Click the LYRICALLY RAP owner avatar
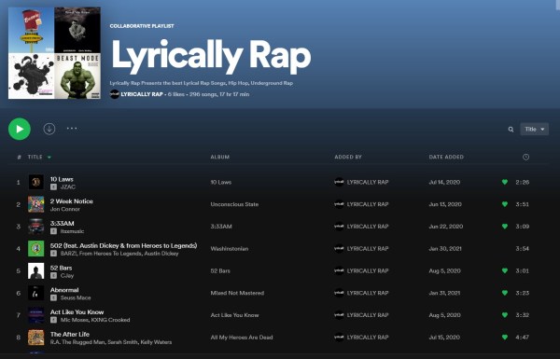The height and width of the screenshot is (359, 560). pyautogui.click(x=114, y=94)
